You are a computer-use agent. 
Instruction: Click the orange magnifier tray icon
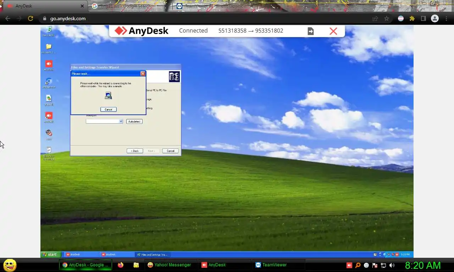coord(358,265)
